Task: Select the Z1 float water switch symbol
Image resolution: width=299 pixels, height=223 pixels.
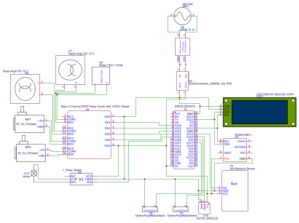Action: [x=181, y=209]
